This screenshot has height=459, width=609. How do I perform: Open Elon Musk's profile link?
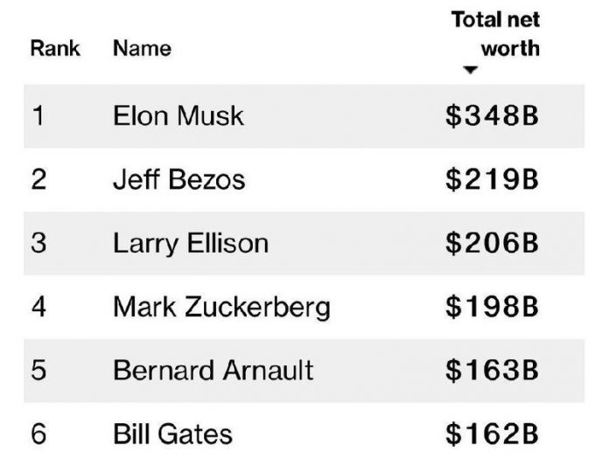coord(178,116)
